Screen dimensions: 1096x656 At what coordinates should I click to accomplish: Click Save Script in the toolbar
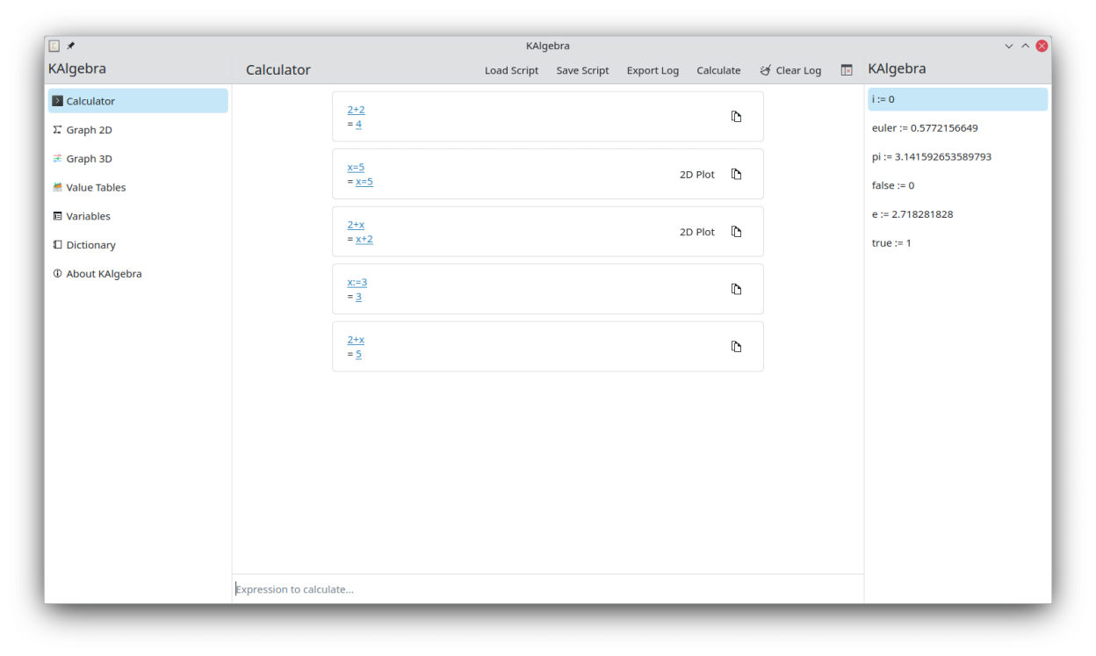pyautogui.click(x=582, y=70)
